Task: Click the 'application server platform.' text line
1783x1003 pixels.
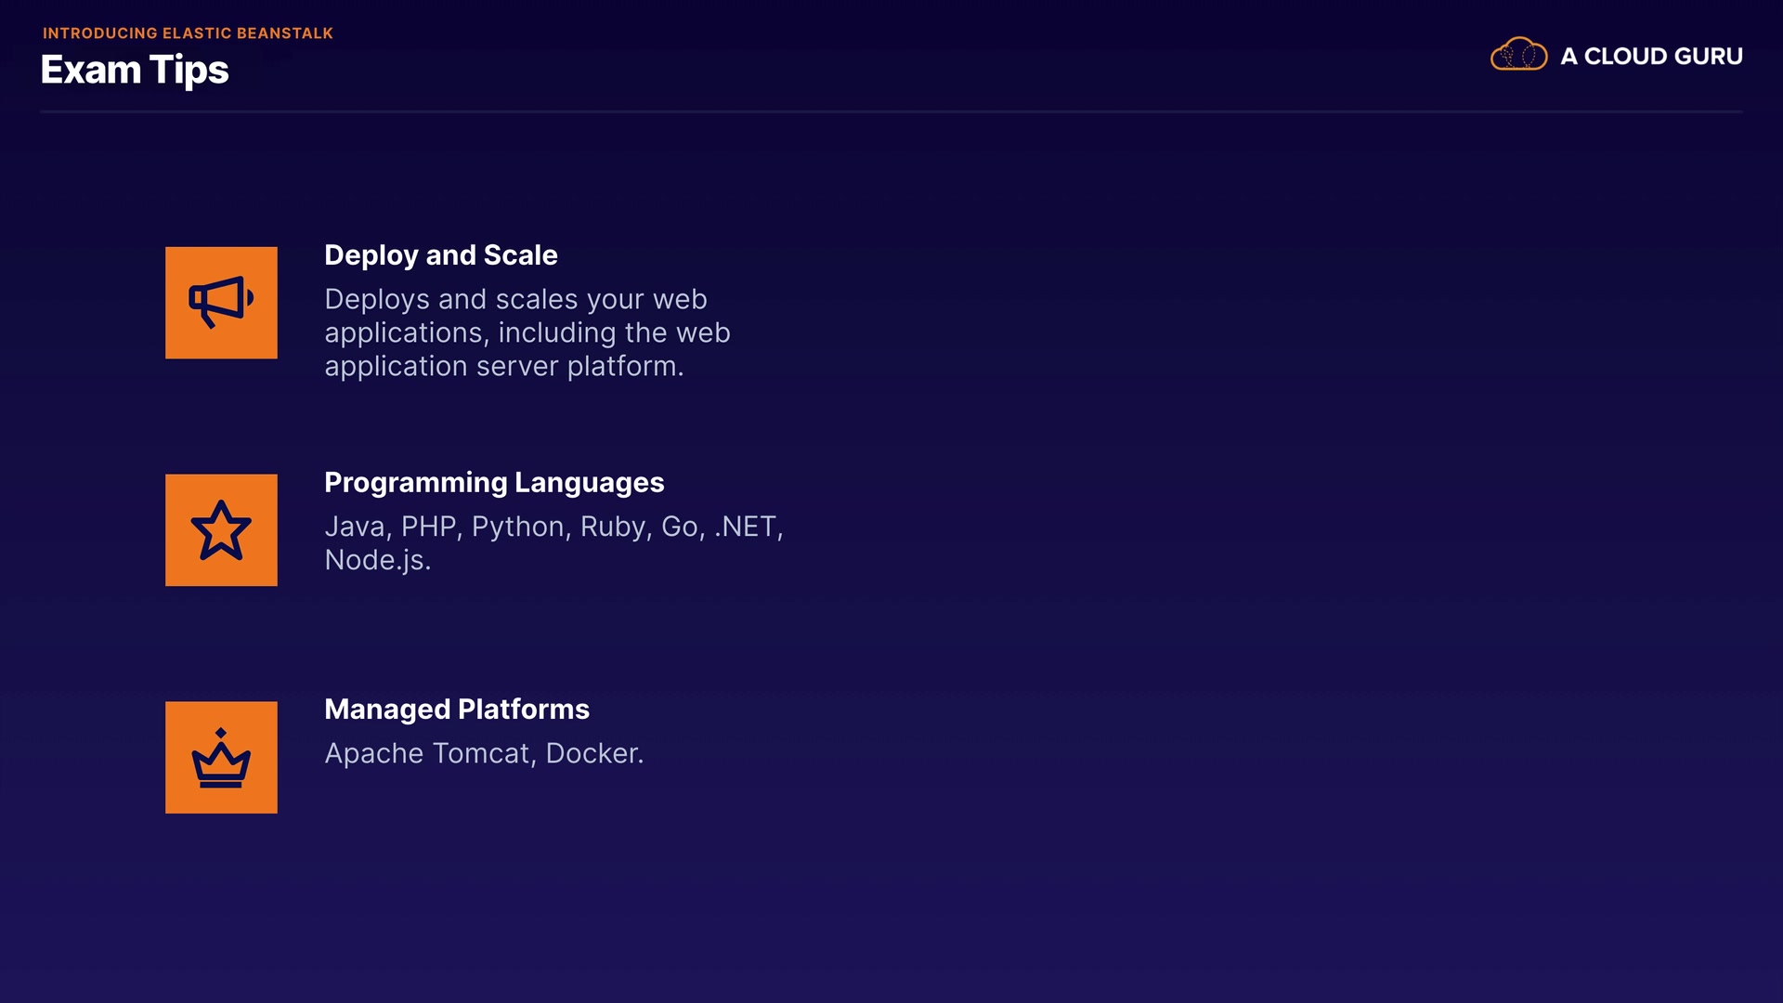Action: pos(503,367)
